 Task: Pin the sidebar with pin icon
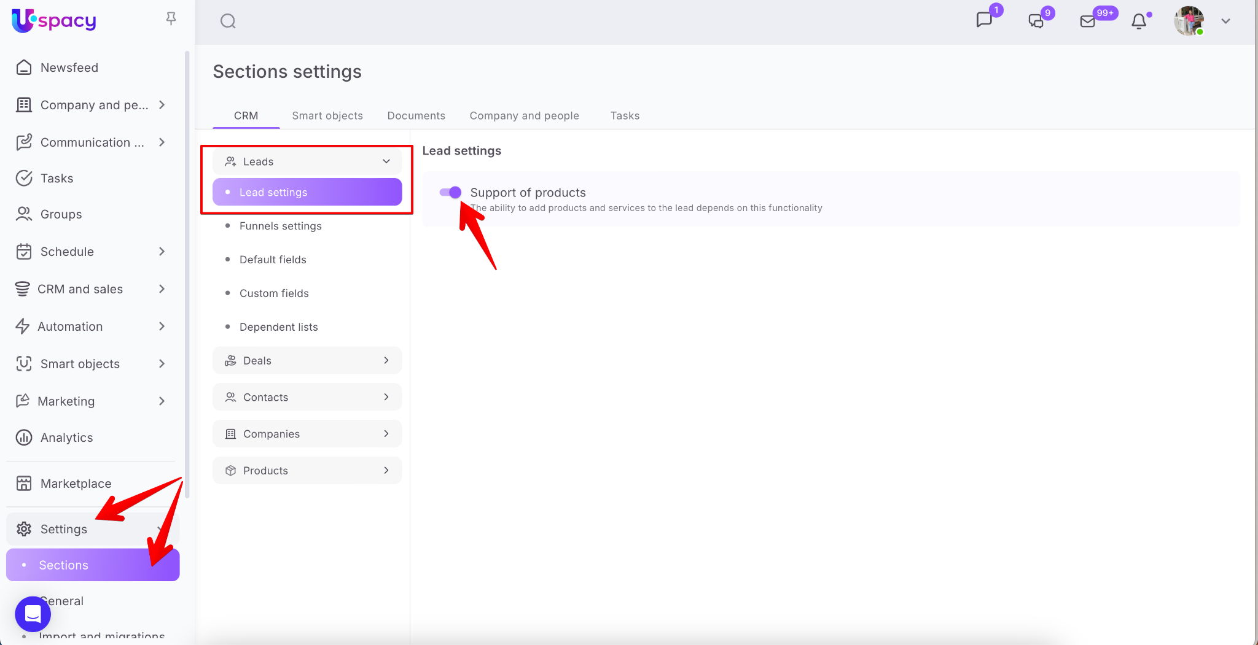pos(171,19)
